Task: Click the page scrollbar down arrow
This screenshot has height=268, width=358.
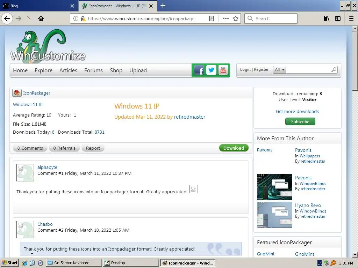Action: tap(355, 254)
